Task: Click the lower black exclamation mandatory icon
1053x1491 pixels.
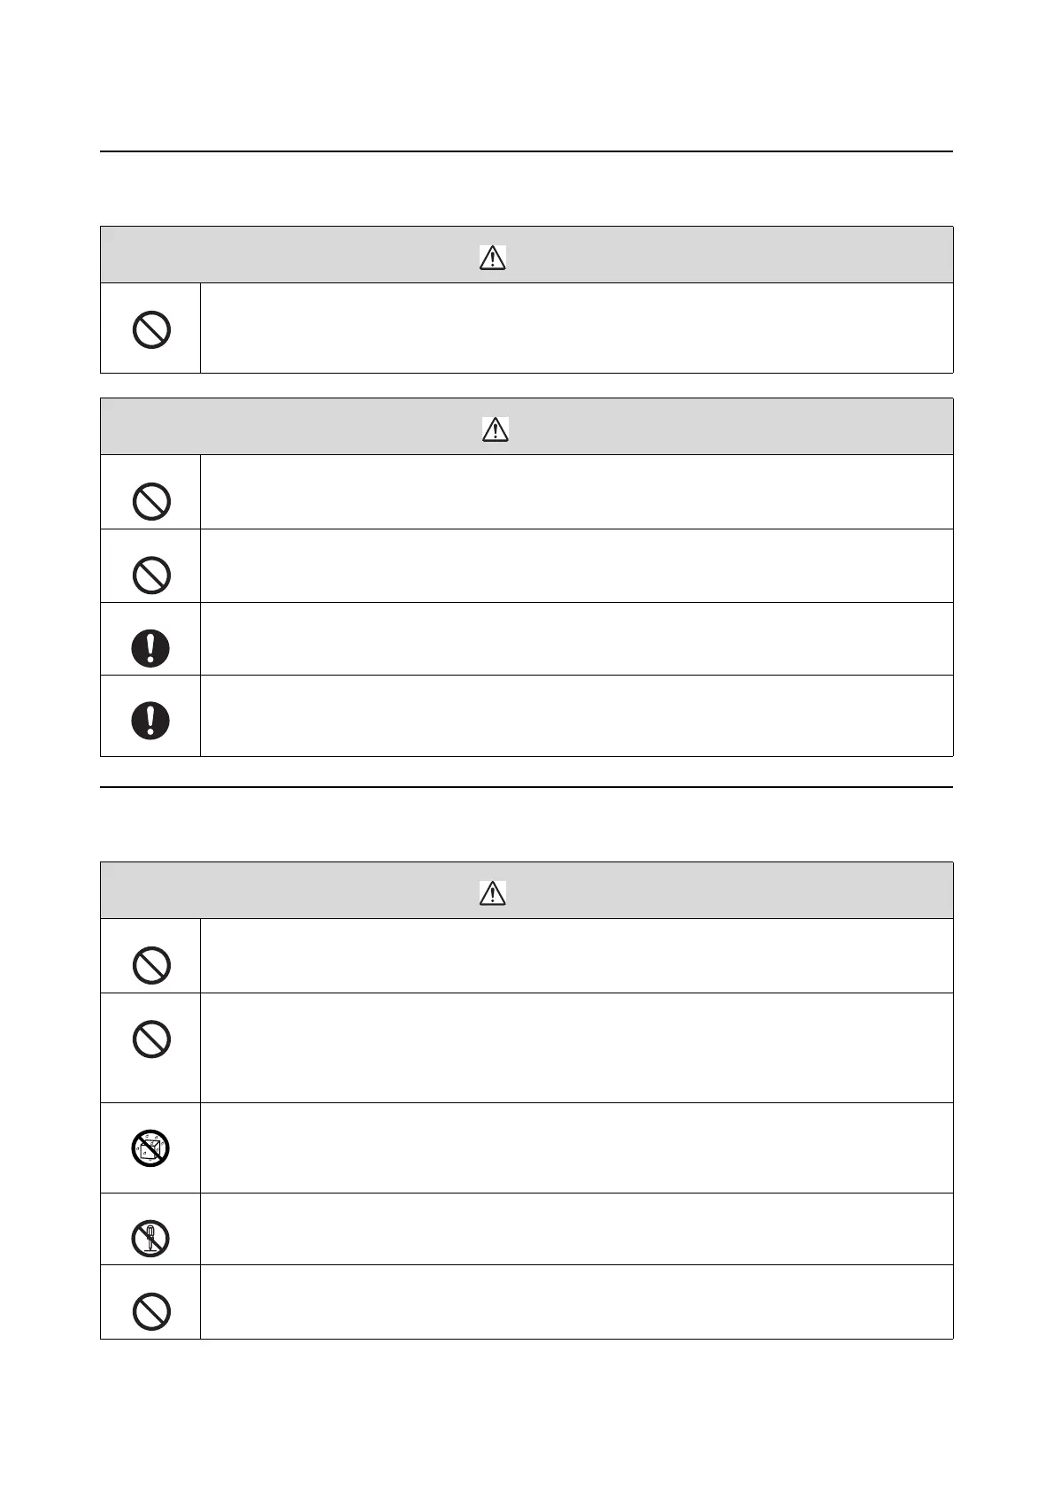Action: pos(150,721)
